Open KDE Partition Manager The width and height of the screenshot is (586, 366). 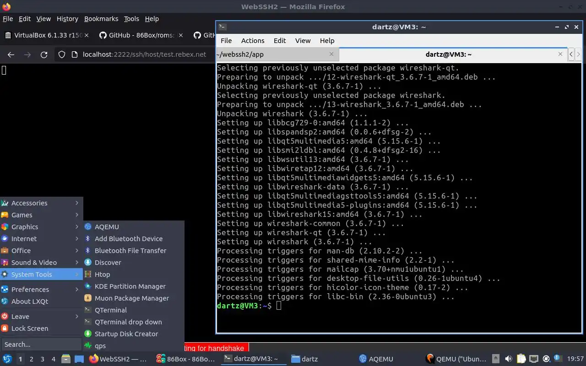(134, 286)
